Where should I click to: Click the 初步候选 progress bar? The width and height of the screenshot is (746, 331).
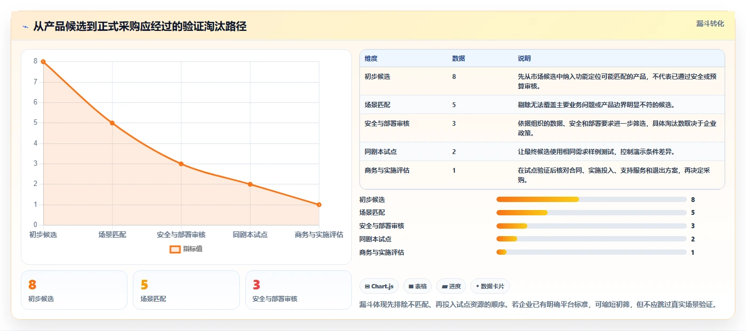[591, 199]
